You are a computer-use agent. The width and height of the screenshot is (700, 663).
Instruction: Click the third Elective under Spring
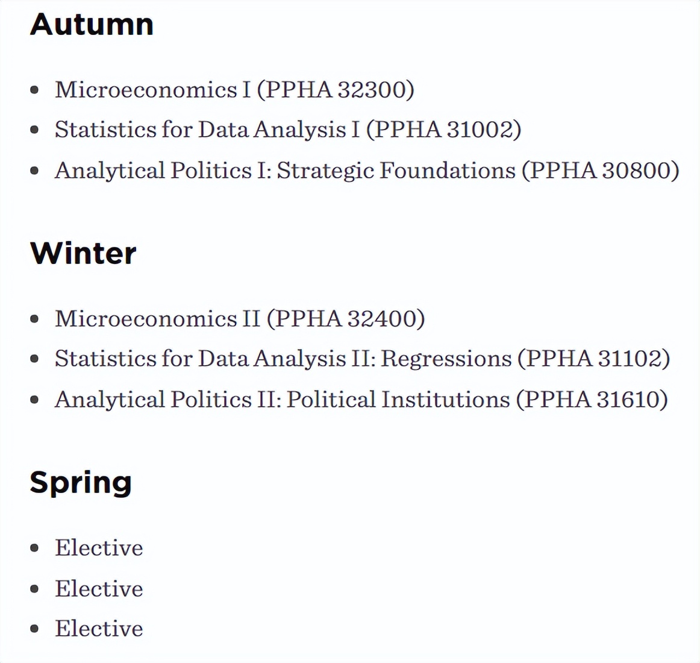pyautogui.click(x=99, y=629)
